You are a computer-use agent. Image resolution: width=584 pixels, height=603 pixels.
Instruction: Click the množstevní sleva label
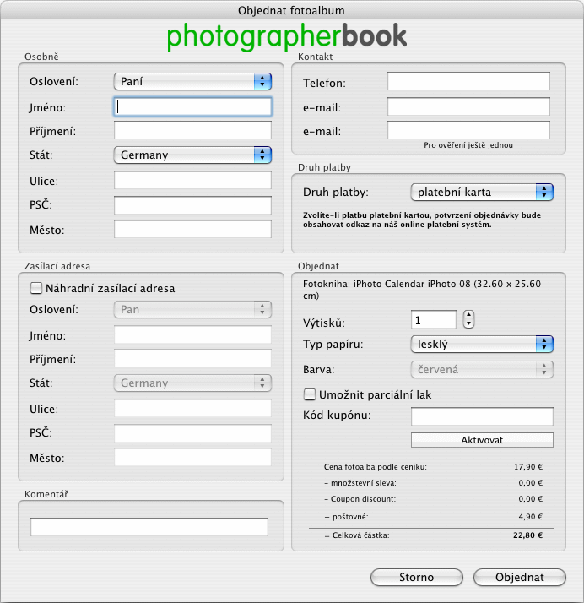click(360, 483)
